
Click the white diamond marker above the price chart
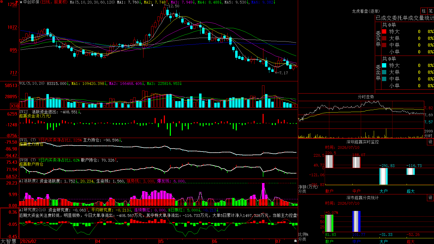[152, 5]
